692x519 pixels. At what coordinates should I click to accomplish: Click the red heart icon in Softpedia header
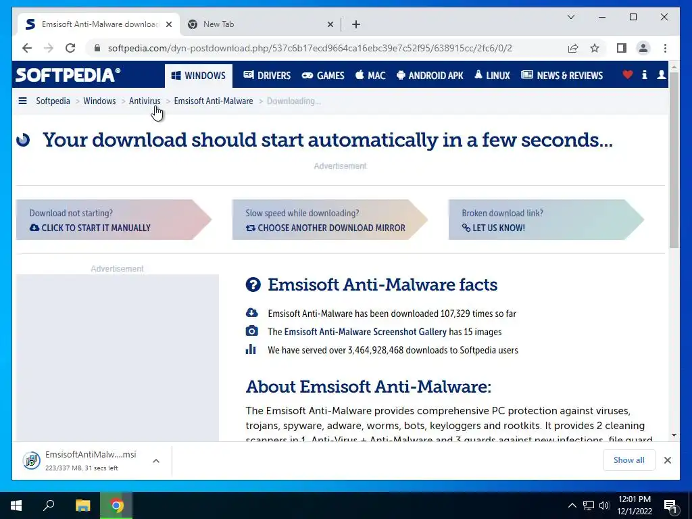(628, 75)
